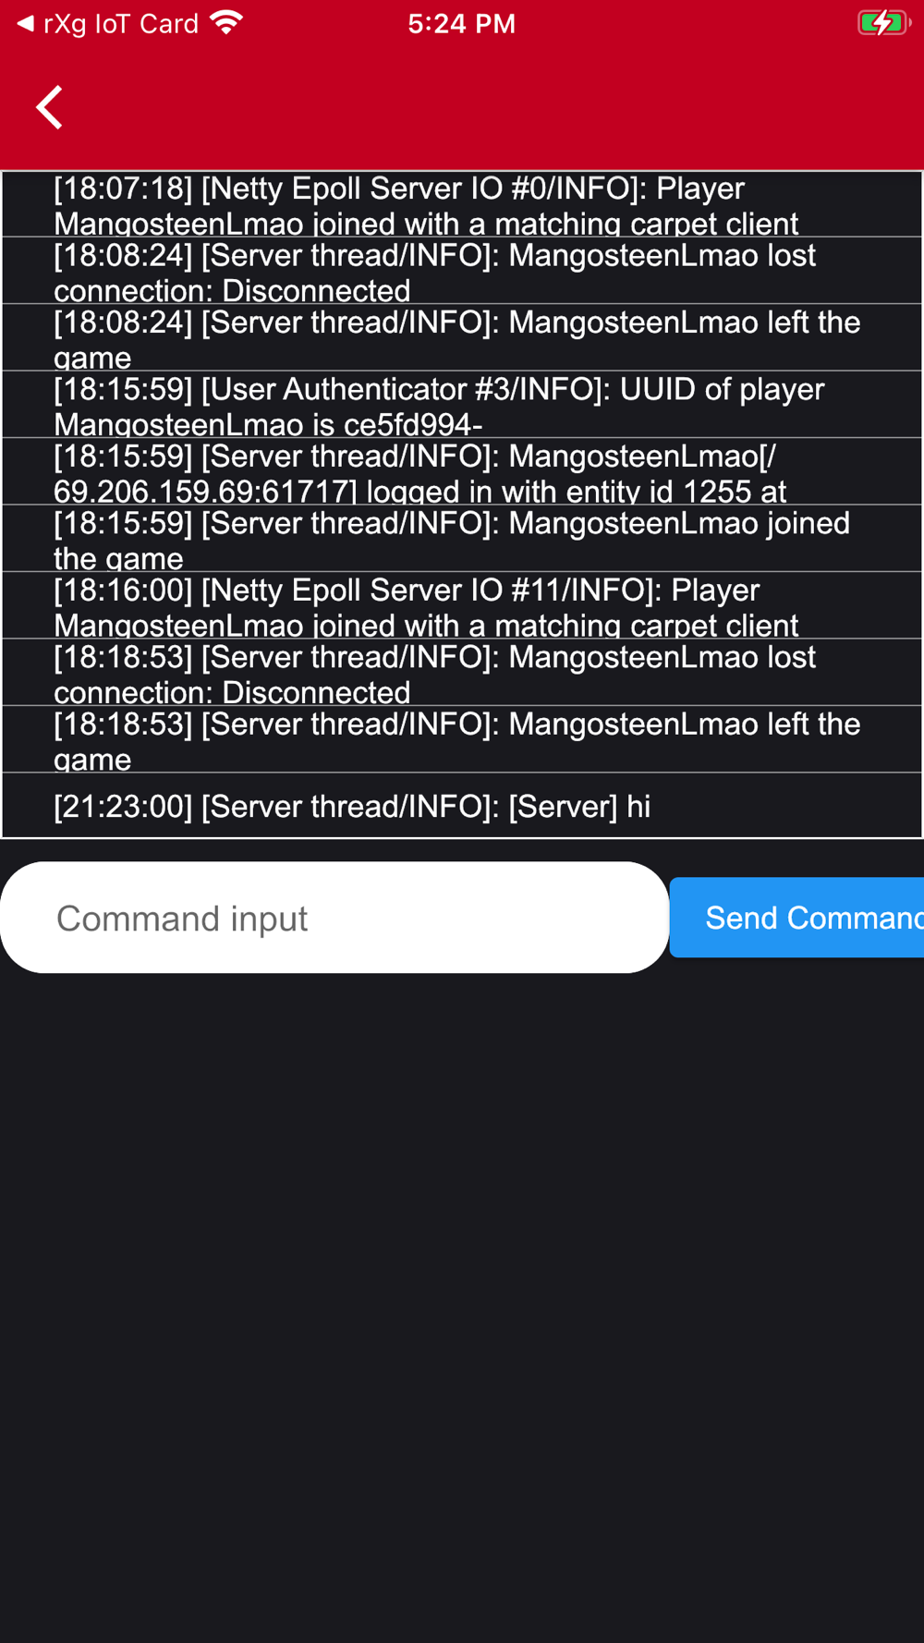Tap the Wi-Fi status icon
Viewport: 924px width, 1643px height.
(226, 22)
